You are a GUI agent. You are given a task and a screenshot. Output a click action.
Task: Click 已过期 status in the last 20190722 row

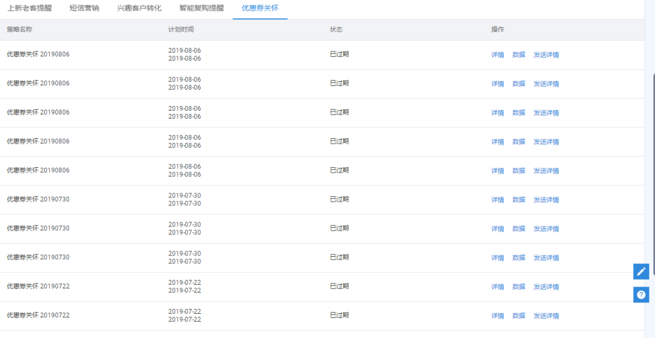click(339, 315)
